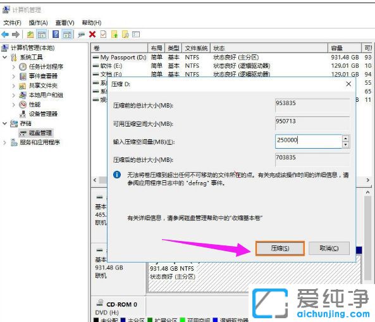Expand the 服务和应用程序 node
The height and width of the screenshot is (322, 375).
tap(4, 142)
